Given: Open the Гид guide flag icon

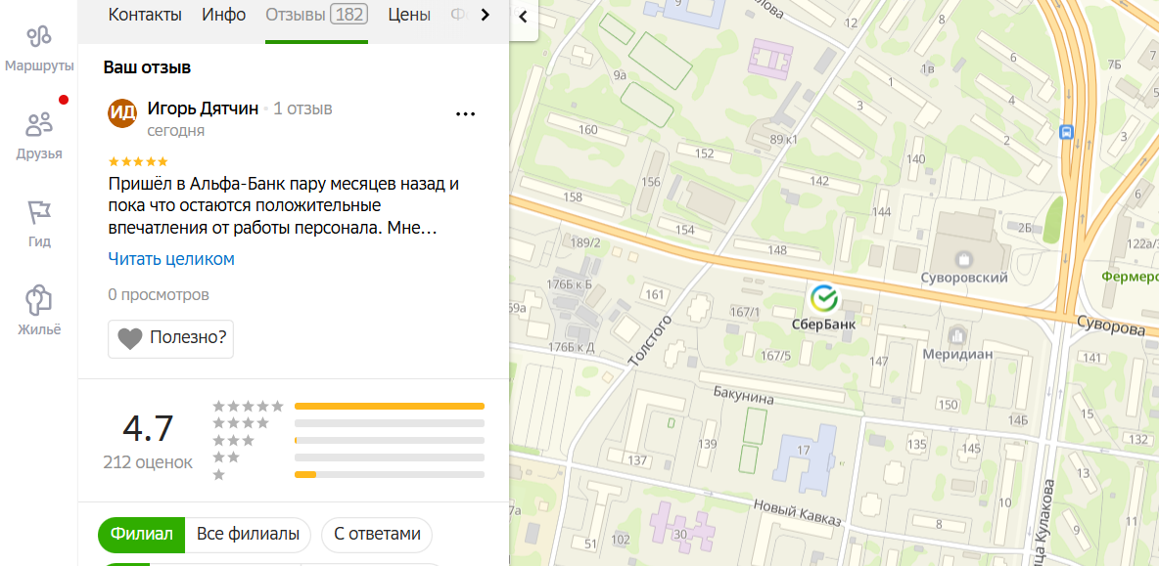Looking at the screenshot, I should (x=38, y=212).
